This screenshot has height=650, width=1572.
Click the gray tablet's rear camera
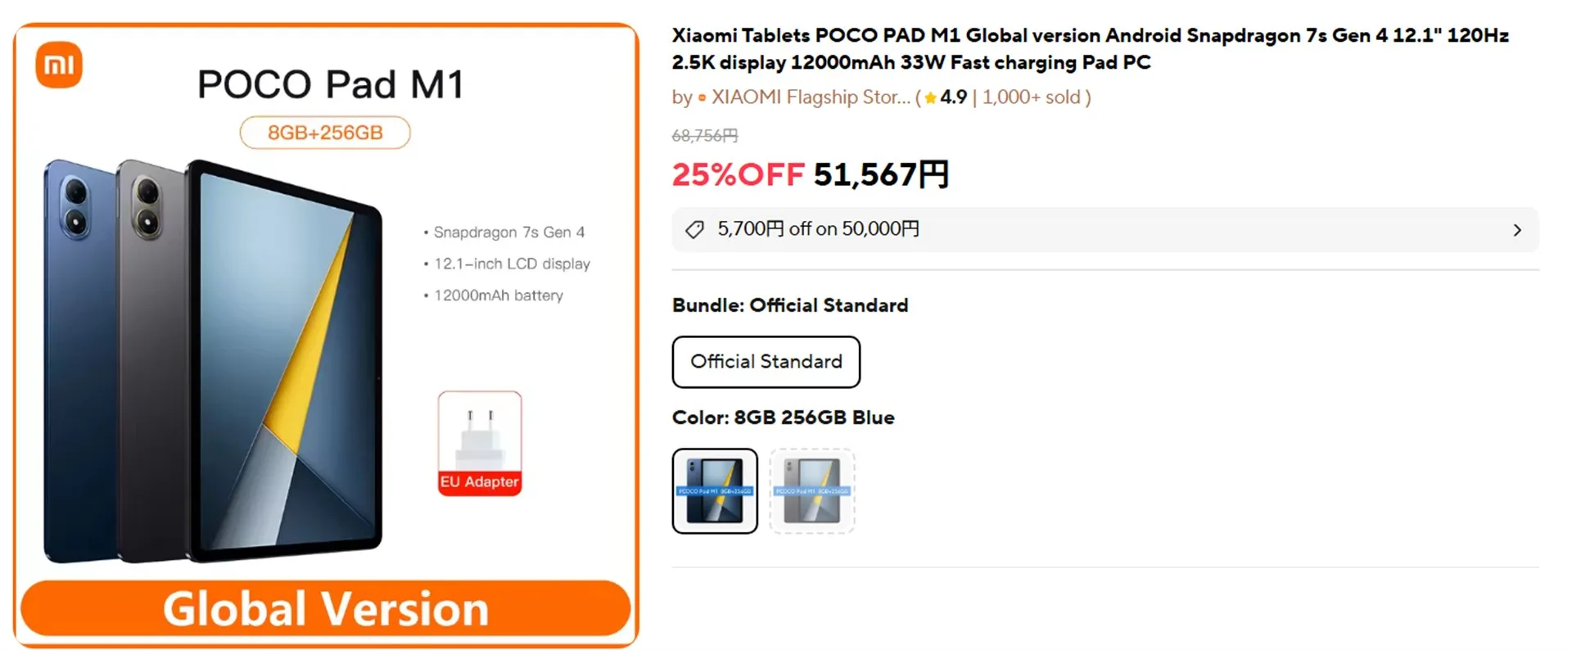[x=147, y=206]
